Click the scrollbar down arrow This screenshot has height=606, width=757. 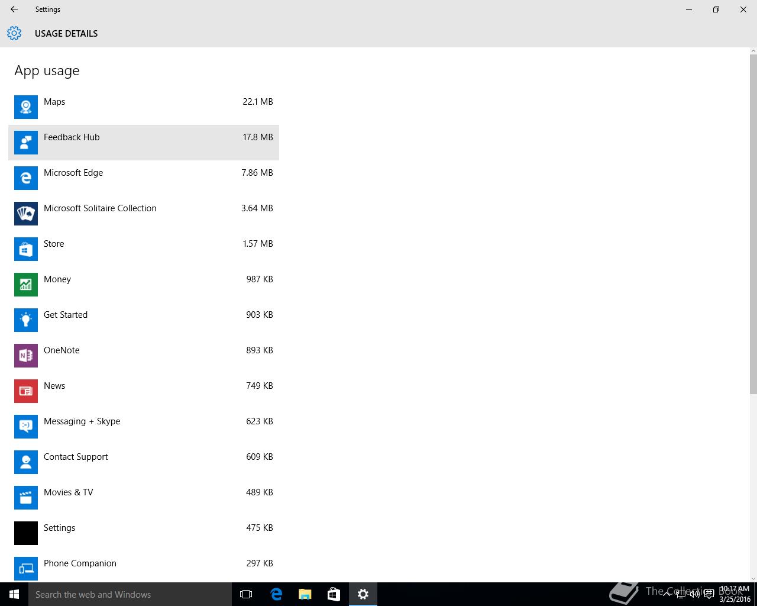(x=753, y=578)
